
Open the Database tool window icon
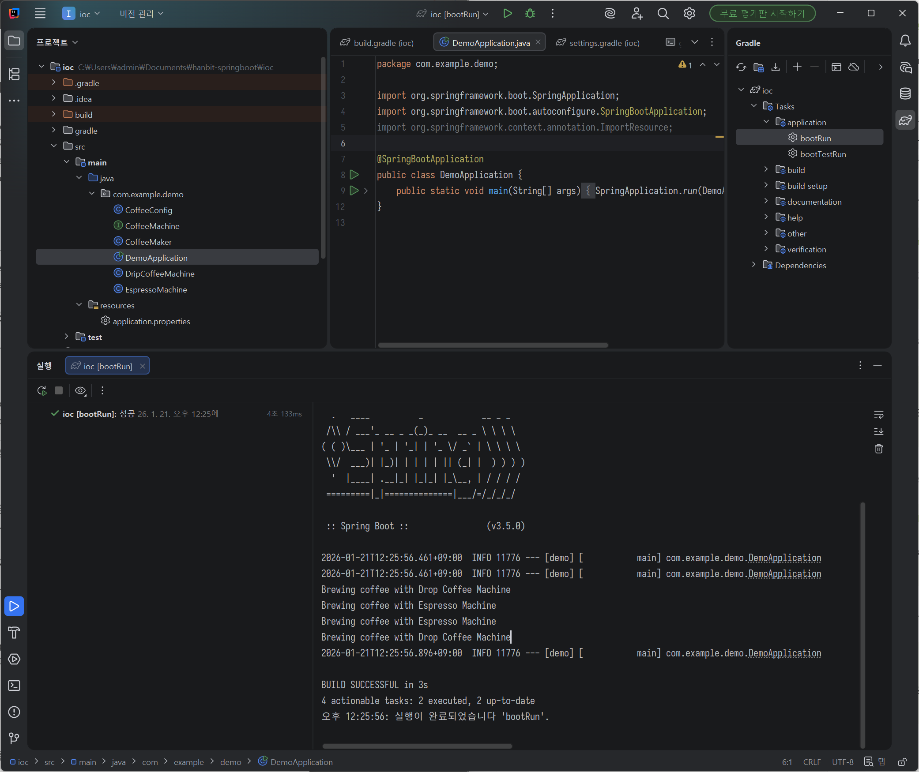coord(905,94)
